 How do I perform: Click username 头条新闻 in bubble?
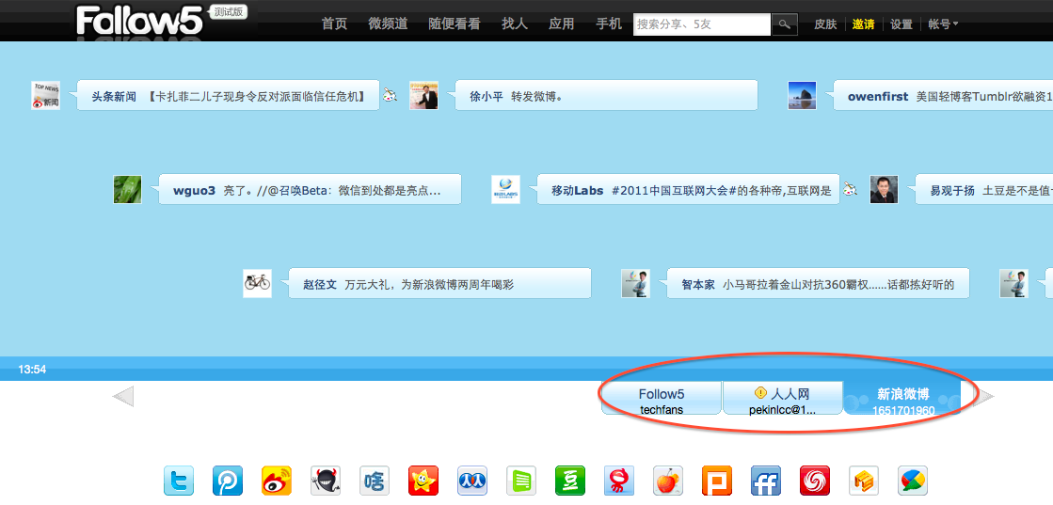pyautogui.click(x=114, y=97)
